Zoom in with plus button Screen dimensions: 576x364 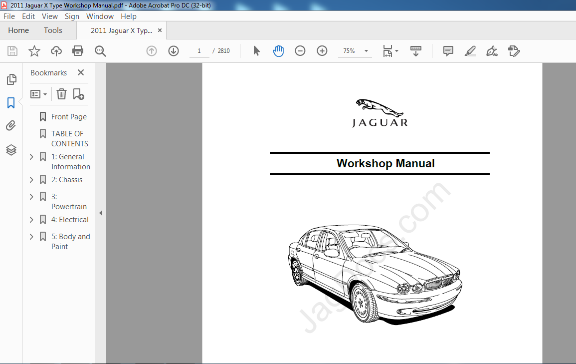[x=322, y=51]
